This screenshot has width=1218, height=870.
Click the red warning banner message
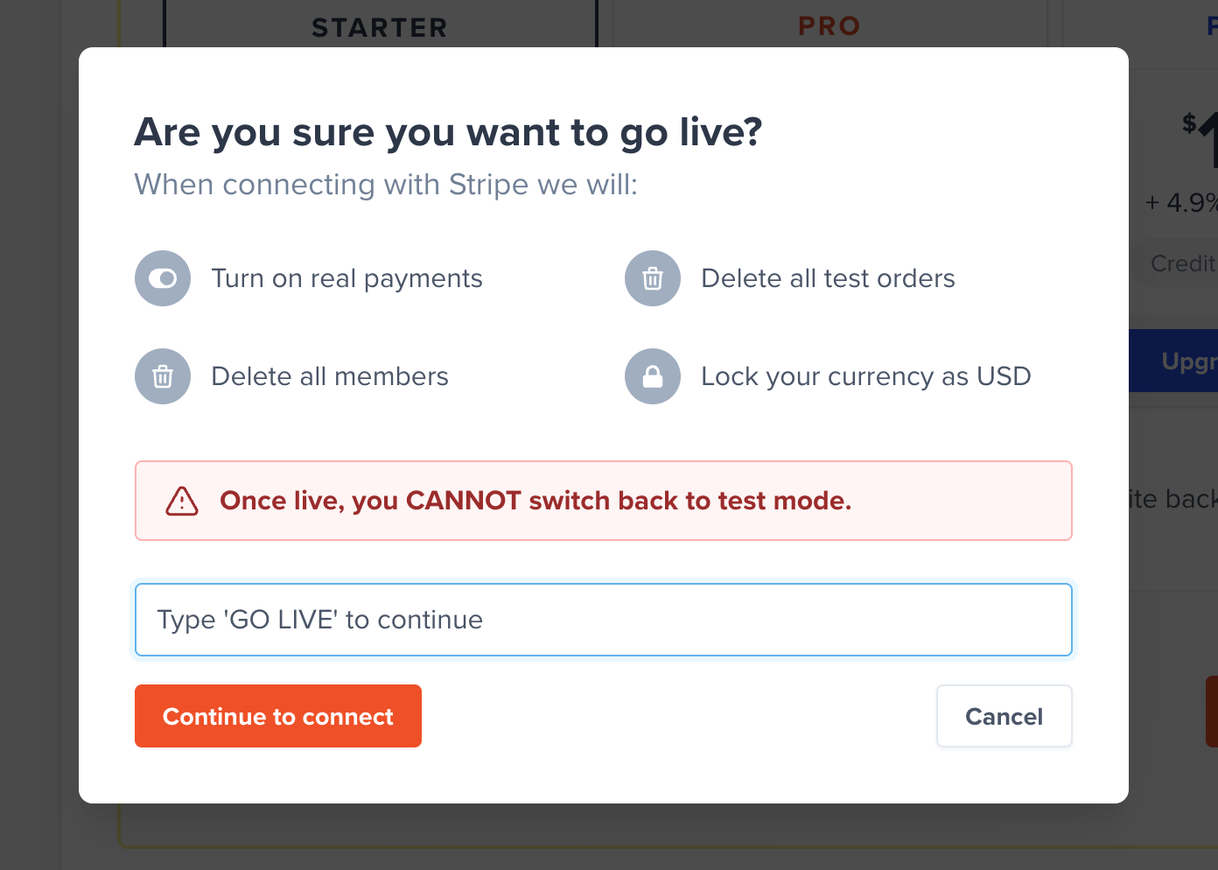coord(535,501)
